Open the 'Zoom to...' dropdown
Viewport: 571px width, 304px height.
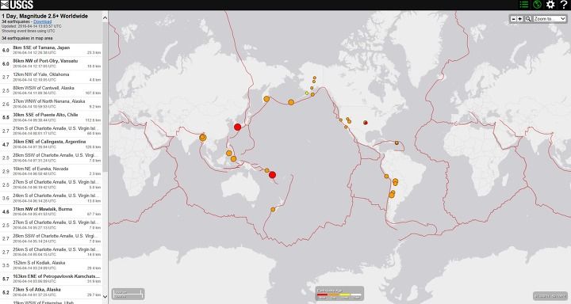(550, 19)
